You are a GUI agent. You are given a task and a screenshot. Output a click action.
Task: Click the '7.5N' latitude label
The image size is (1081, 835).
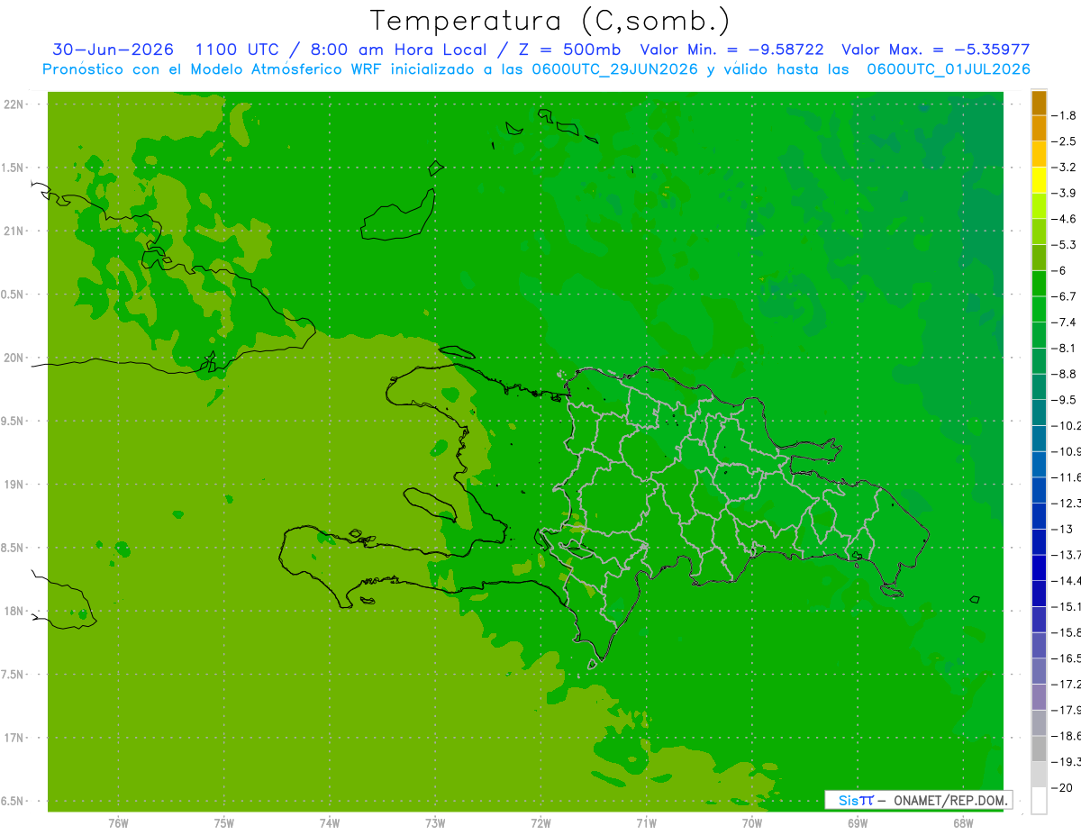14,675
